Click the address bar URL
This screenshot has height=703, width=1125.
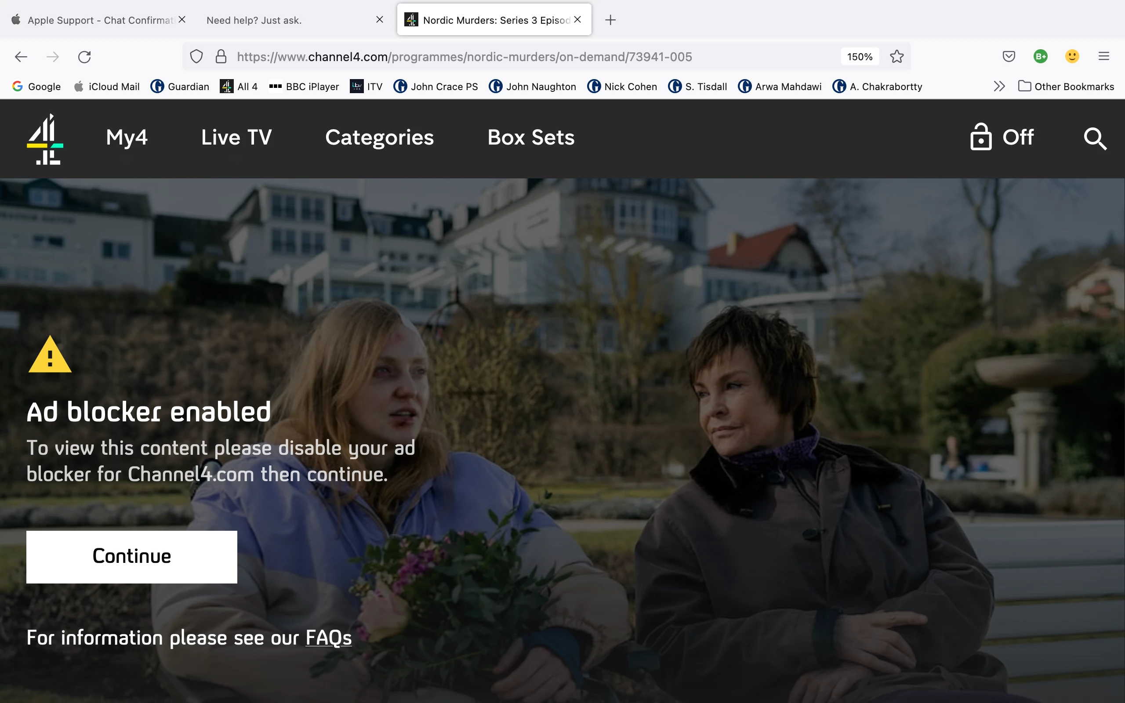pos(465,57)
